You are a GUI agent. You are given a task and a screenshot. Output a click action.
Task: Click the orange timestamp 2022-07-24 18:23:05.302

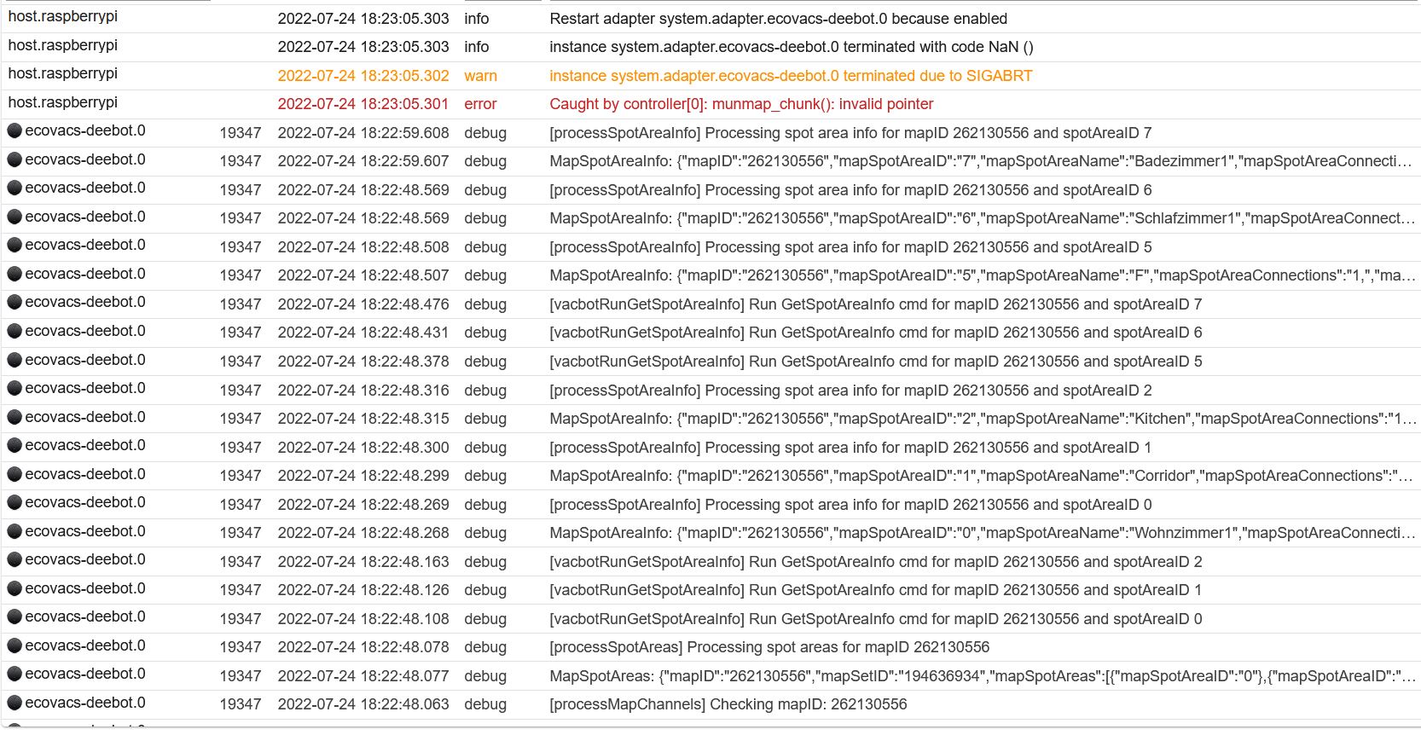(x=363, y=76)
